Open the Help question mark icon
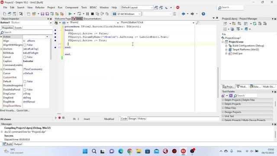277x156 pixels. click(x=203, y=14)
